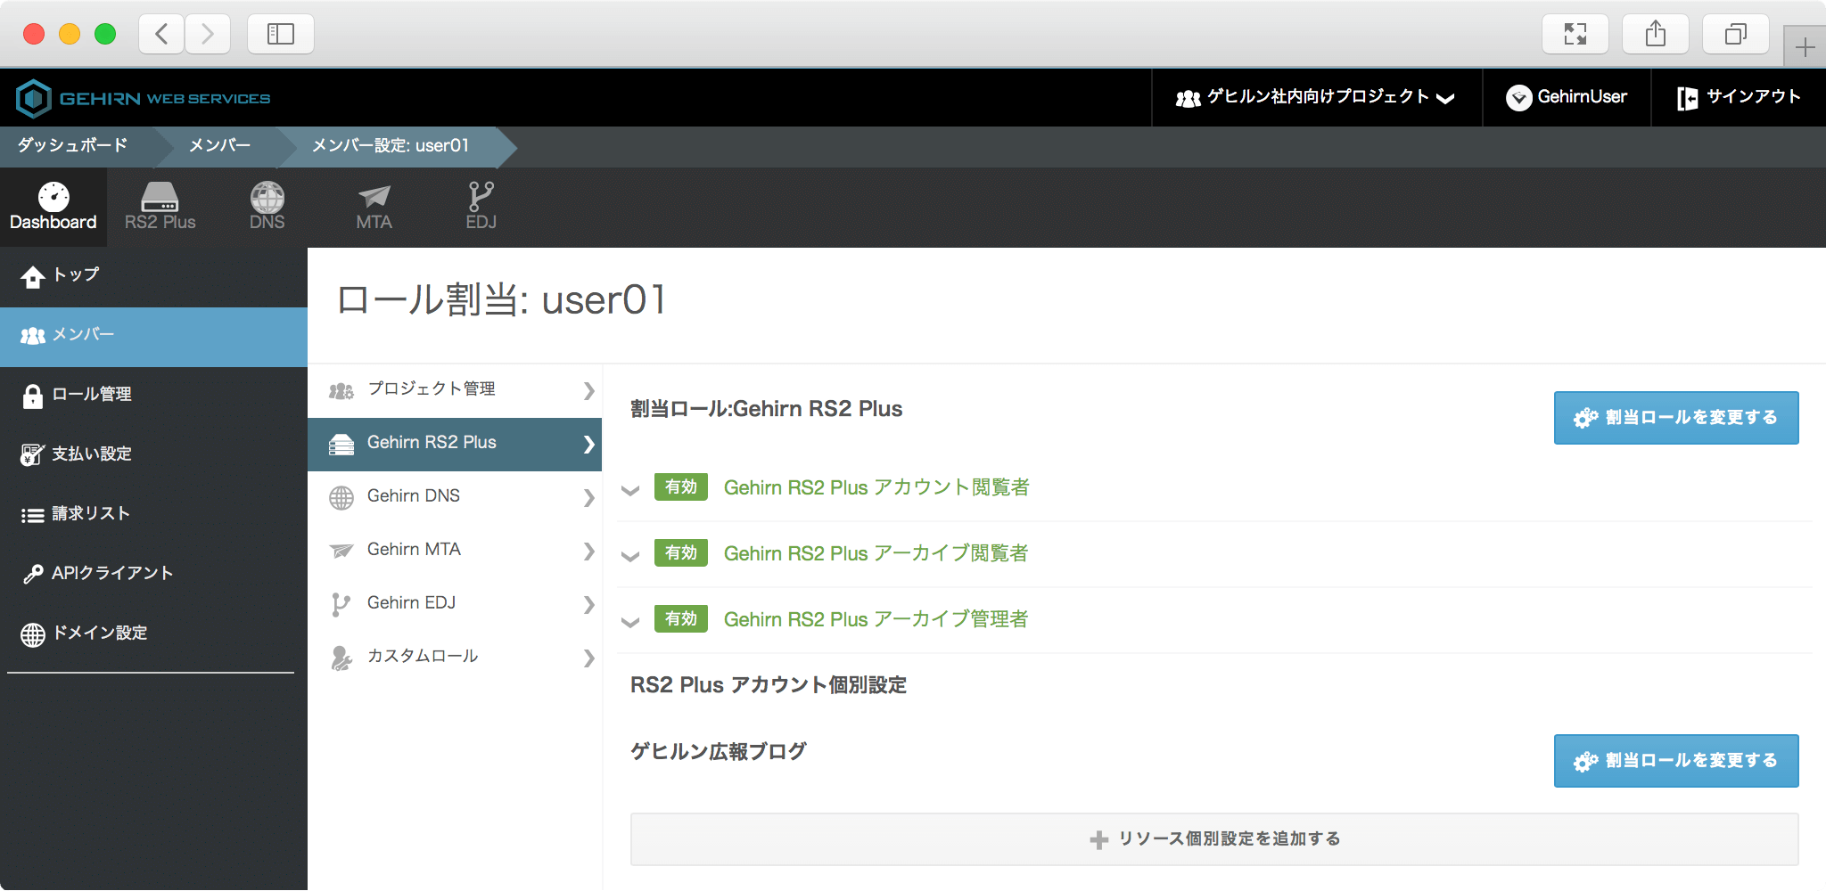The image size is (1826, 891).
Task: Click サインアウト to sign out
Action: [1739, 97]
